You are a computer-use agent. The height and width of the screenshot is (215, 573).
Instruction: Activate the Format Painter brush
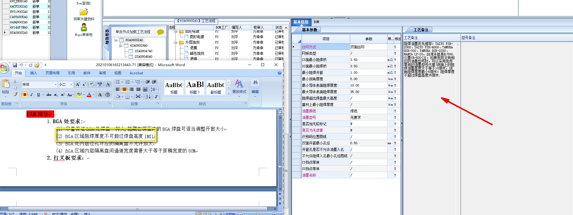pos(15,94)
